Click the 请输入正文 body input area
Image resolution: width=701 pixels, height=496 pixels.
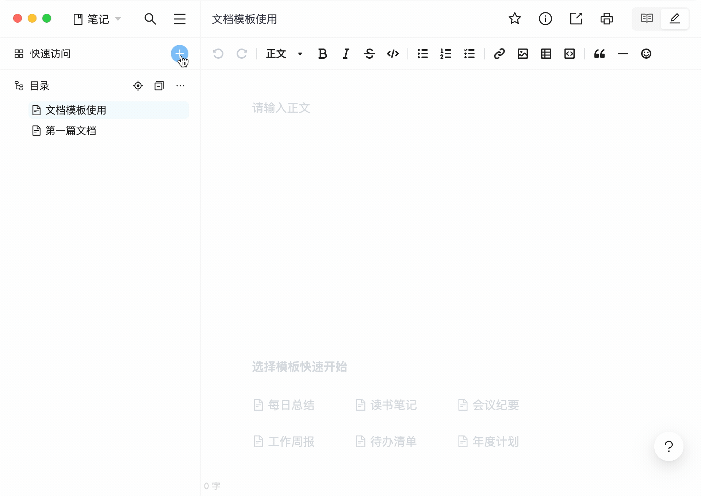point(281,108)
